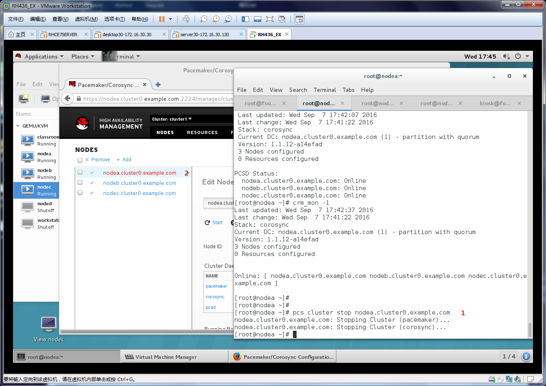Screen dimensions: 546x386
Task: Open the Tabs menu in terminal
Action: pyautogui.click(x=349, y=90)
